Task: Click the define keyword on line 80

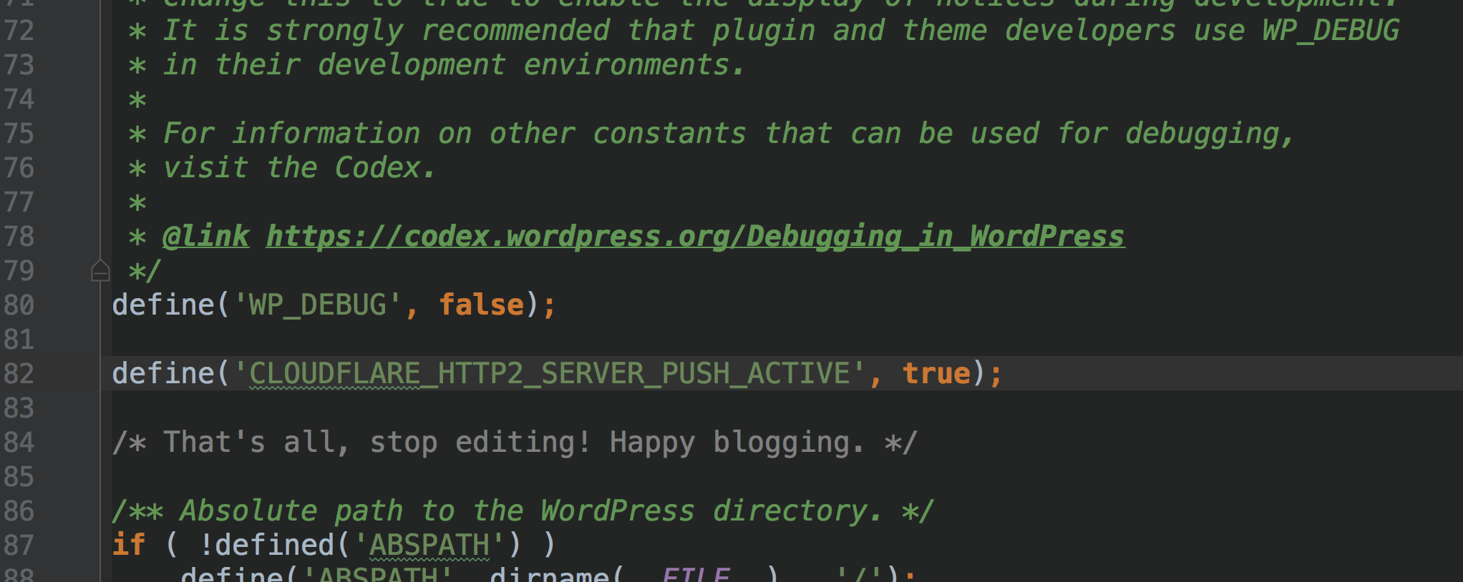Action: (163, 305)
